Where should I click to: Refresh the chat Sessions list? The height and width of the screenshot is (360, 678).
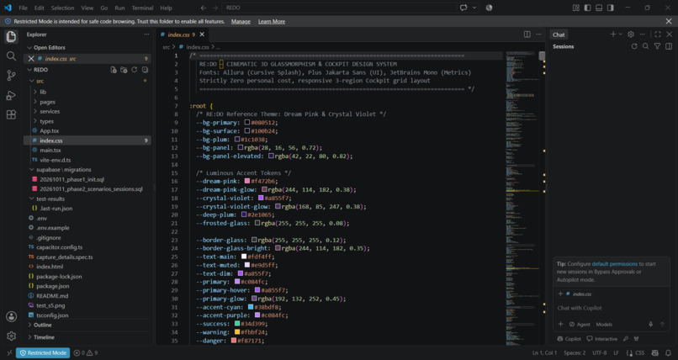pos(634,46)
